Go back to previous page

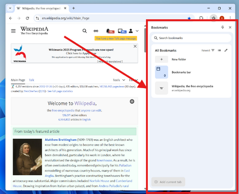(11, 18)
